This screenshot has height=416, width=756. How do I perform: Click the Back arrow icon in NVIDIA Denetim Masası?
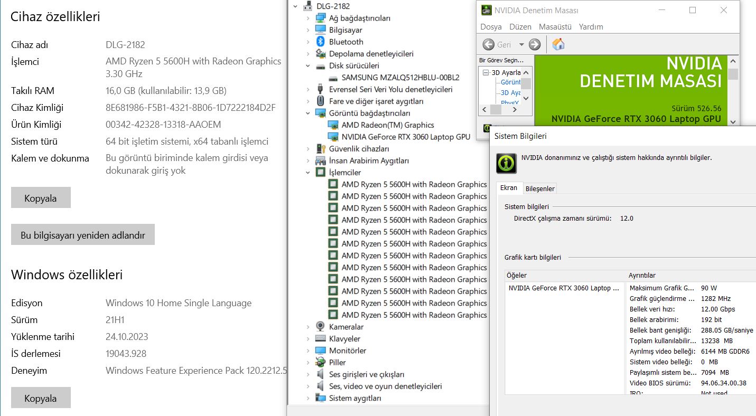(x=488, y=44)
